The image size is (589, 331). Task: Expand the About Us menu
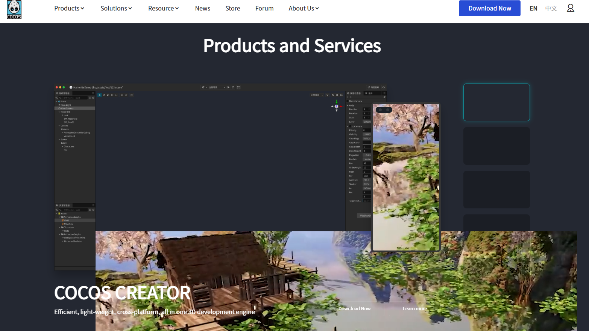click(304, 8)
